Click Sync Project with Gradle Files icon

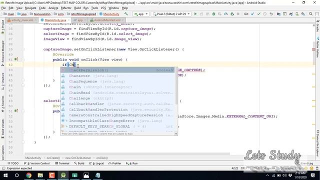point(291,14)
